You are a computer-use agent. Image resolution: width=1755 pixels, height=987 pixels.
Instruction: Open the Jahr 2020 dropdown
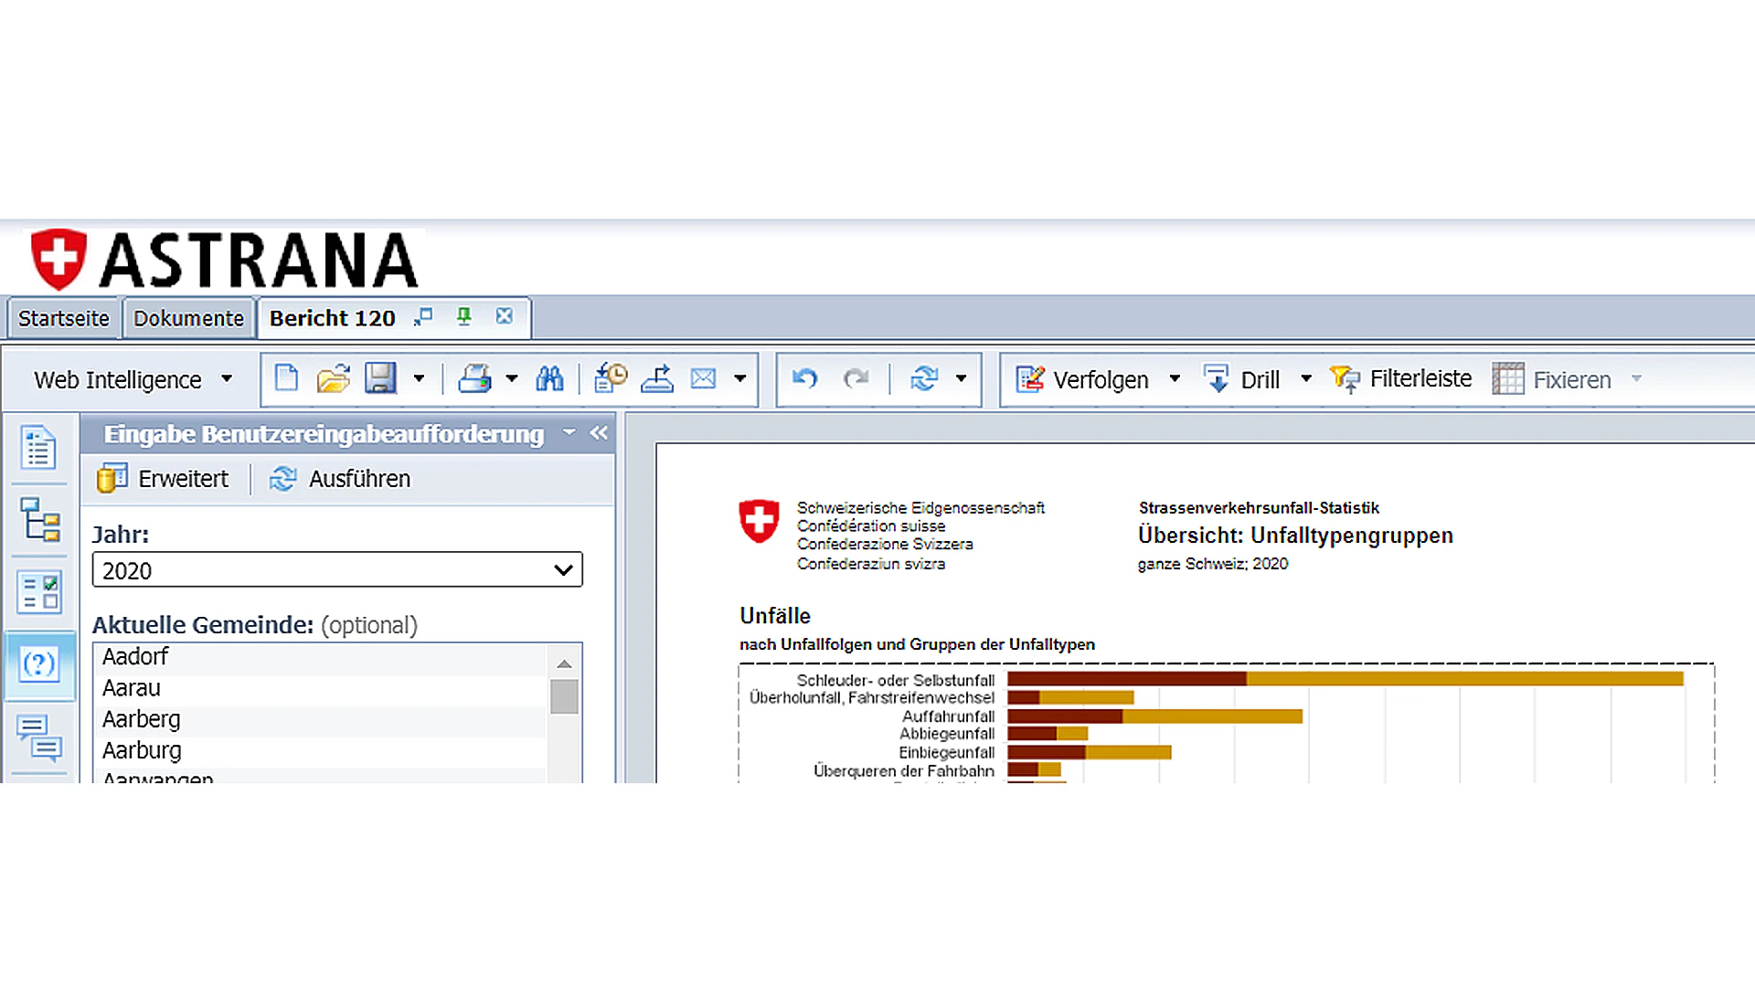point(563,570)
